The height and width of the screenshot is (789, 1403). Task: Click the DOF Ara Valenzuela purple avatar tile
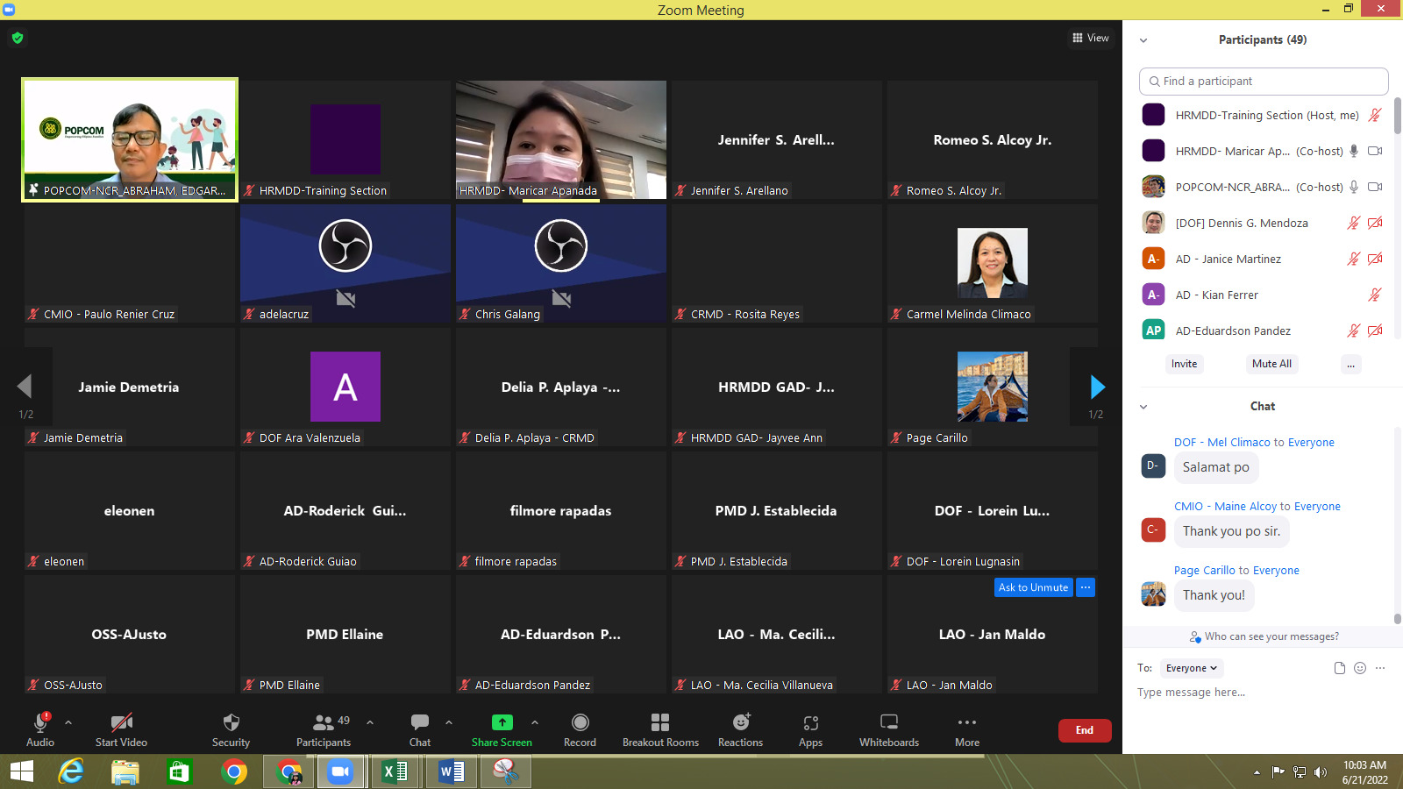pos(345,387)
